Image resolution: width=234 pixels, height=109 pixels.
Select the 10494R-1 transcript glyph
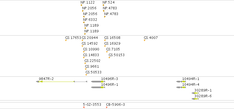coord(181,82)
